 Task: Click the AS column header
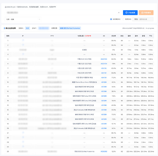click(x=104, y=36)
